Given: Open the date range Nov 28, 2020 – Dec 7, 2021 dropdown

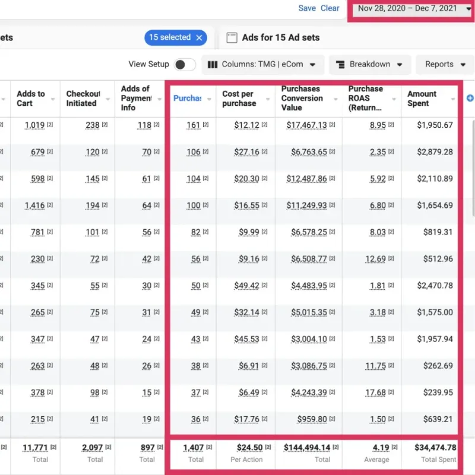Looking at the screenshot, I should (x=411, y=8).
